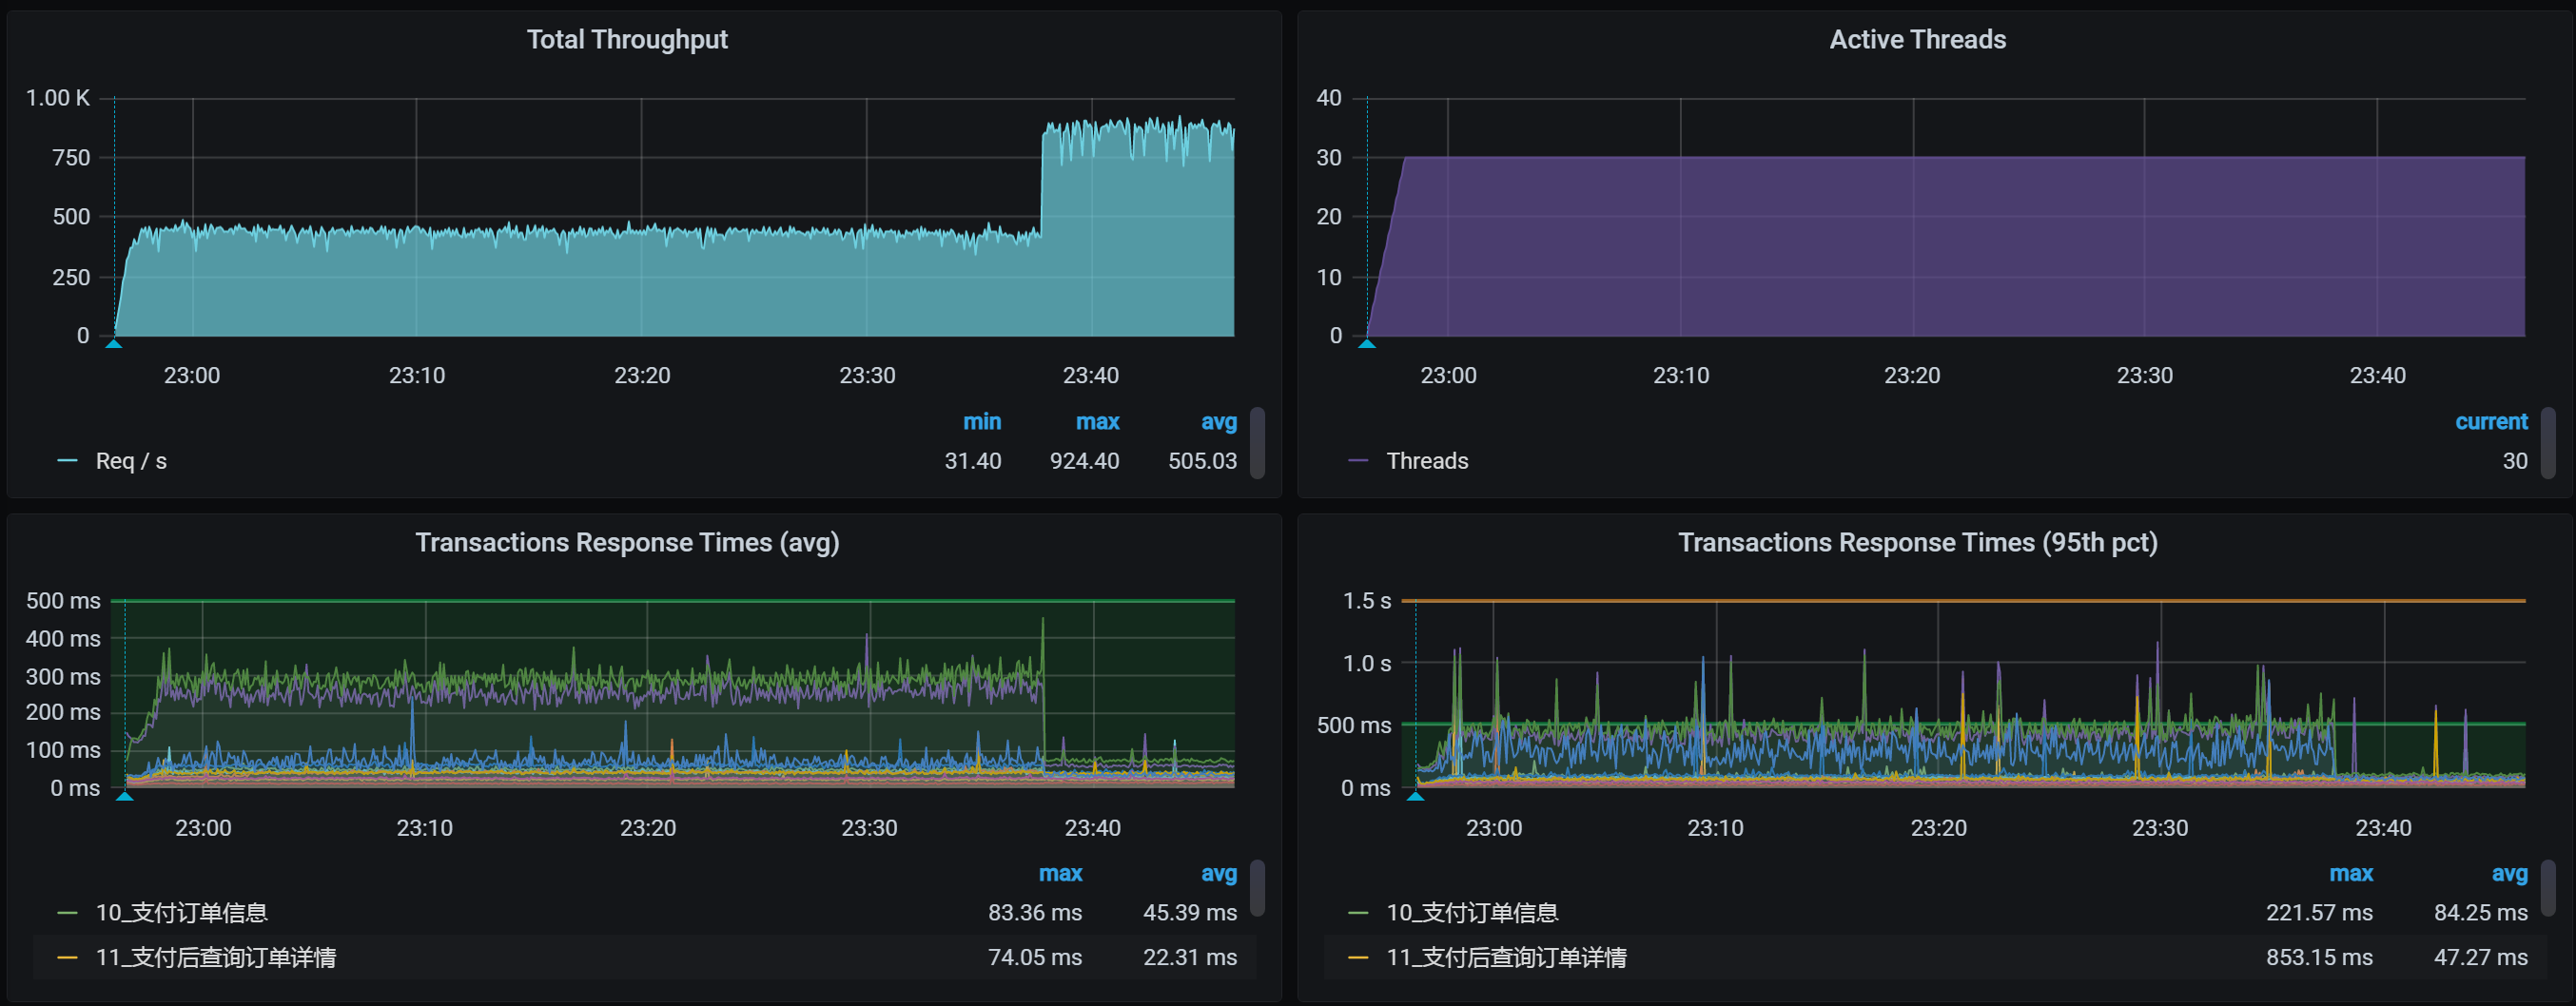Click the Req / s series color line
Viewport: 2576px width, 1006px height.
[x=68, y=461]
